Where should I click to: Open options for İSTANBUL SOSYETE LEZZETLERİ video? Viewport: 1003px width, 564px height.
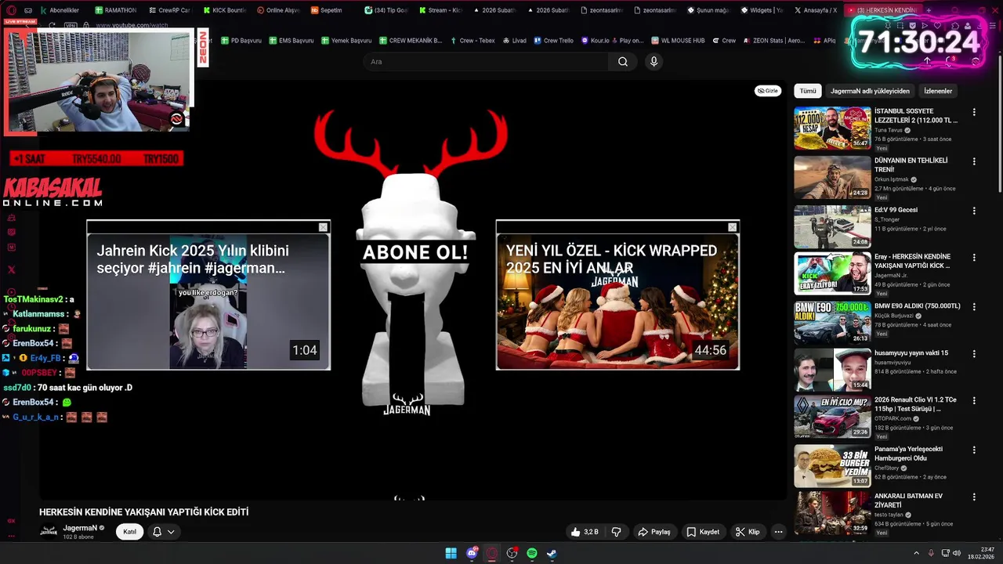click(x=974, y=112)
